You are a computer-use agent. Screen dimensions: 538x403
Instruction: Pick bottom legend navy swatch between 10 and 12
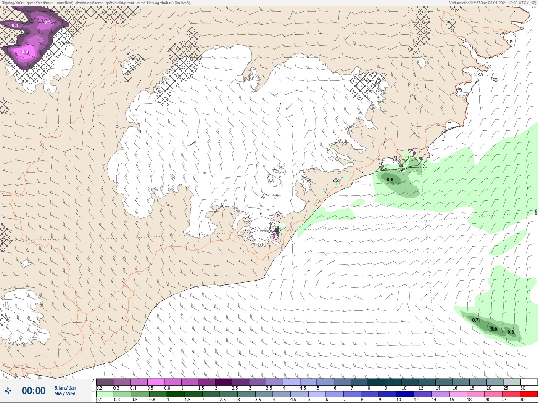(404, 394)
